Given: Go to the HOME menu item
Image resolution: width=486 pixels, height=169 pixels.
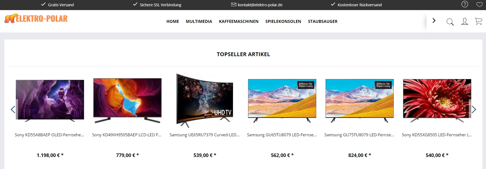Looking at the screenshot, I should point(173,22).
